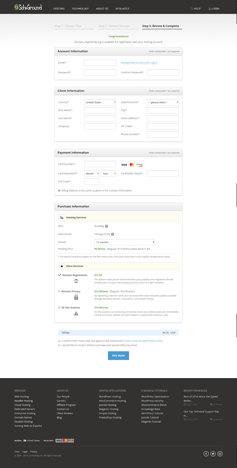Select Step 3. Review & Complete tab
This screenshot has height=468, width=237.
point(162,26)
